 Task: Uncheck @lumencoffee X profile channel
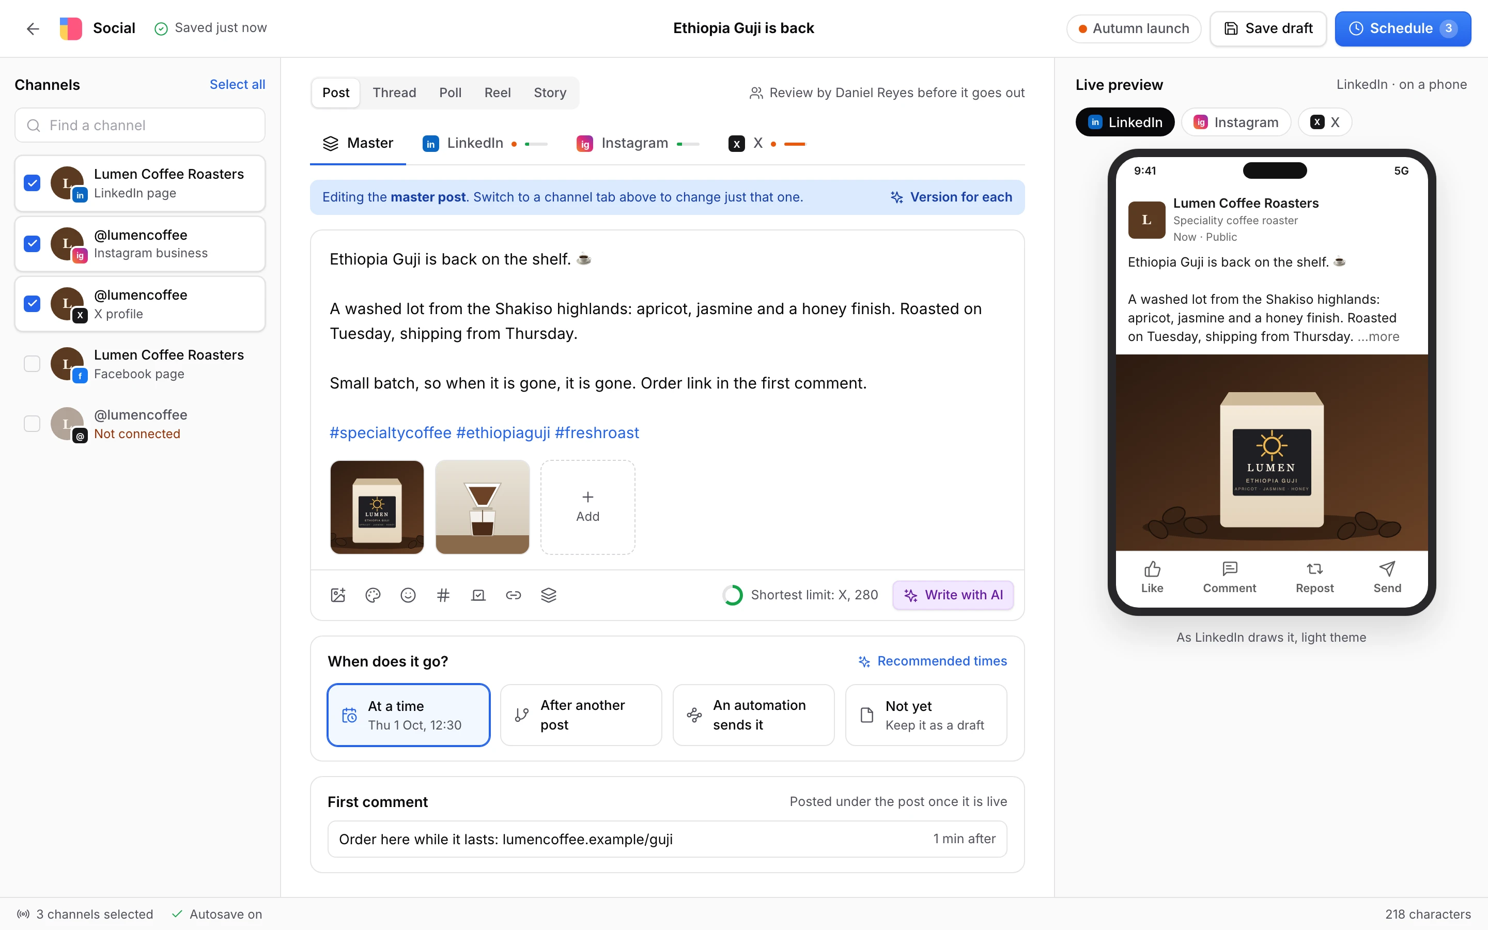(32, 304)
